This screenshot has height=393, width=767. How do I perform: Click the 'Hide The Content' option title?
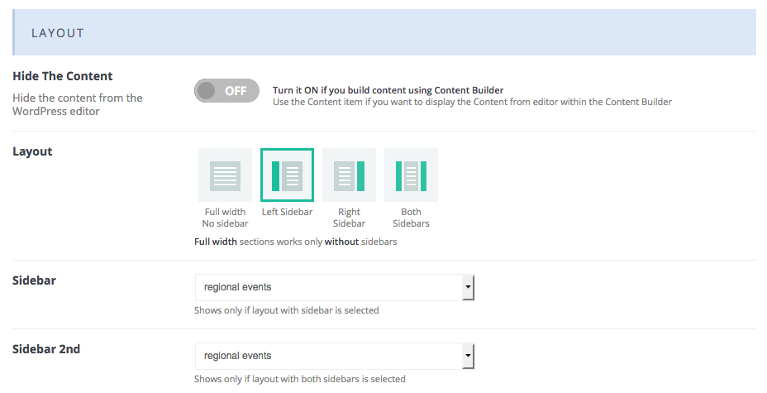click(x=63, y=76)
